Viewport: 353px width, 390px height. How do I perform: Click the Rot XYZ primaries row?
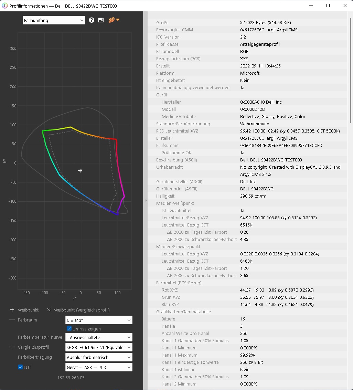click(247, 290)
